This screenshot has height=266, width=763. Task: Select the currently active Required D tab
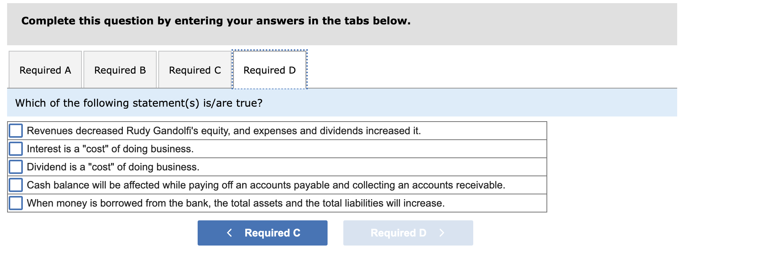(269, 70)
